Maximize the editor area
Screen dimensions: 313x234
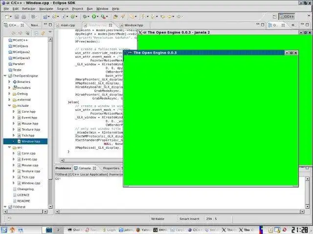coord(263,25)
